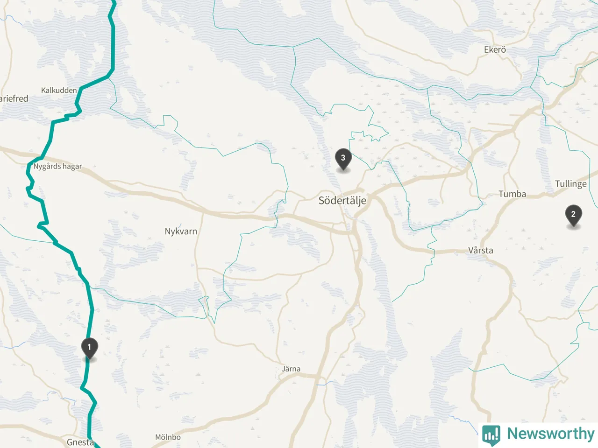Select the Nygårds hagar label
Image resolution: width=598 pixels, height=448 pixels.
pos(57,166)
